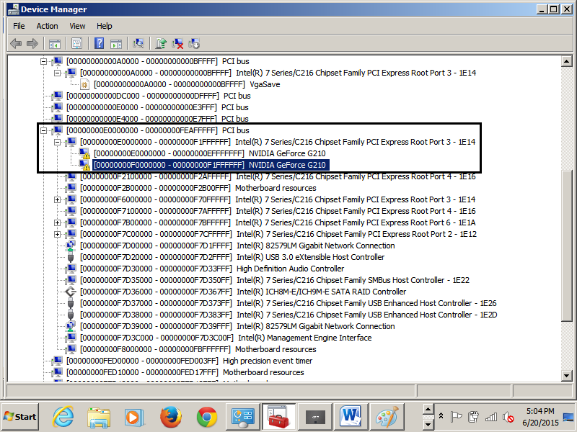Launch Firefox from the taskbar

(171, 417)
